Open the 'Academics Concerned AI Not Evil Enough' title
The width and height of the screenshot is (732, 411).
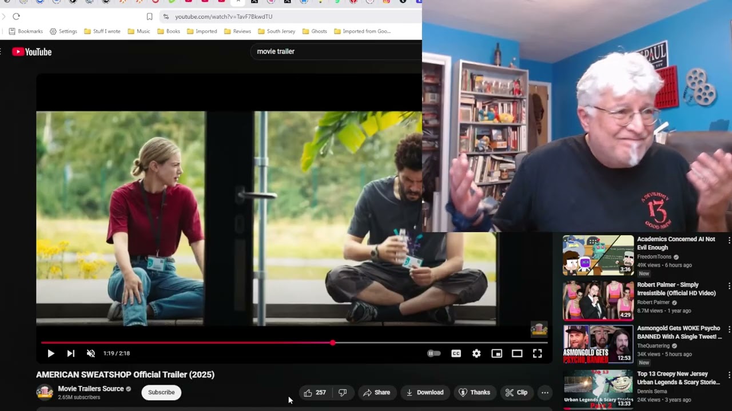[676, 243]
